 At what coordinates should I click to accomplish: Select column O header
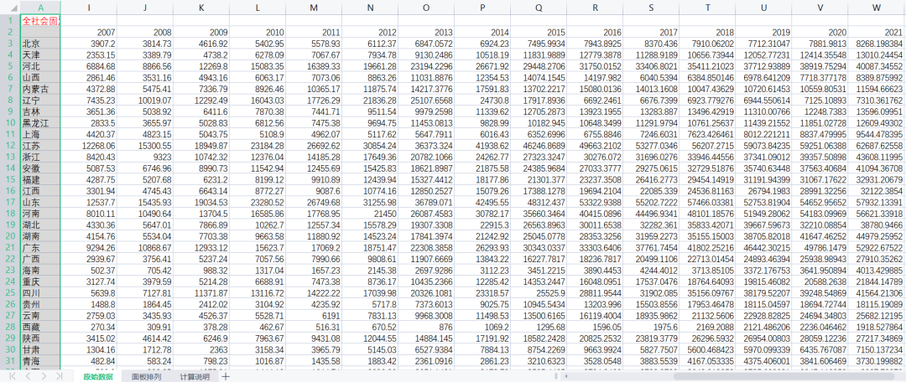point(426,7)
